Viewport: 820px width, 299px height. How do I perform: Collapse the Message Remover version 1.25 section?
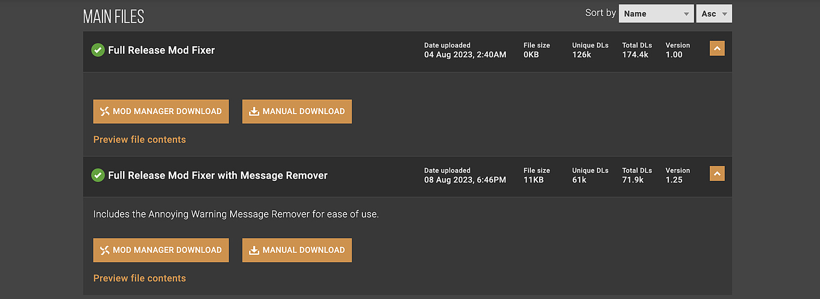[x=717, y=174]
